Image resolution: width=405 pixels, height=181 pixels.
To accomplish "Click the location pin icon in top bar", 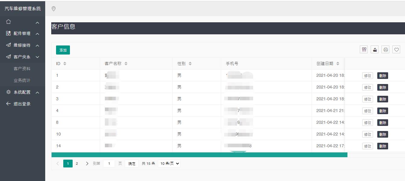I will [54, 9].
